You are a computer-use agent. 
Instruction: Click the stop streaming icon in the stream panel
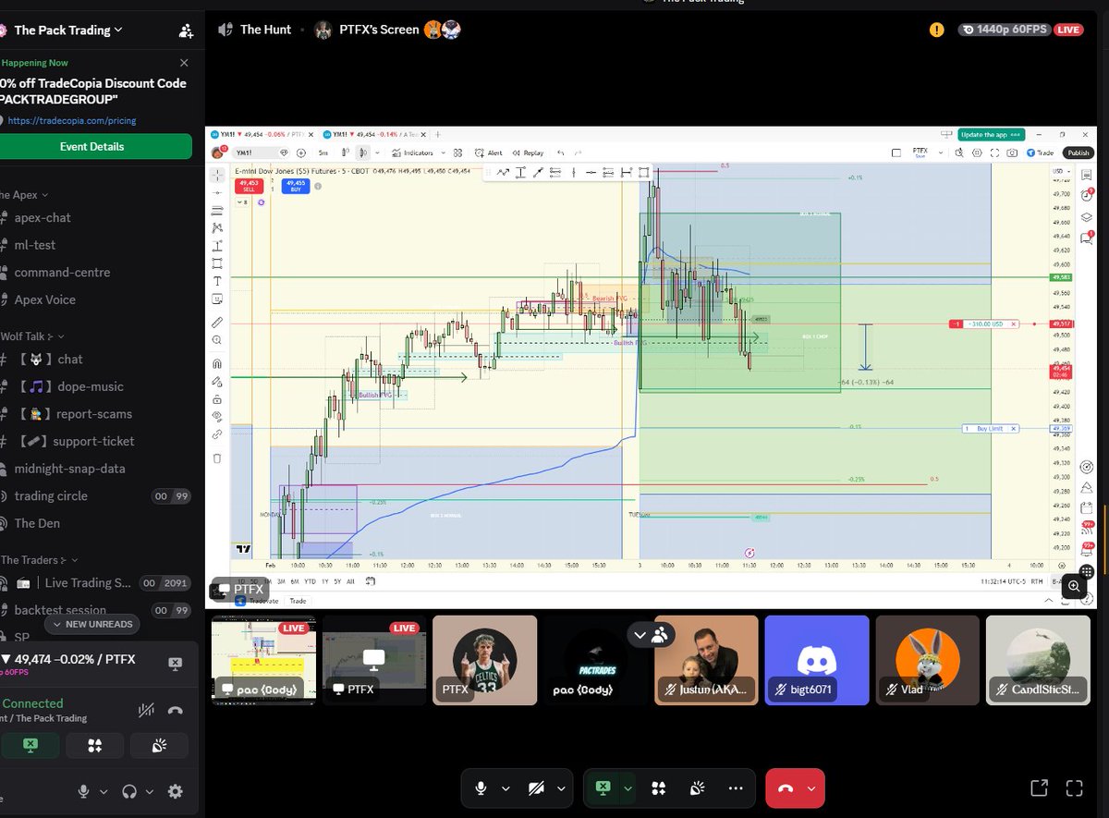[x=176, y=664]
